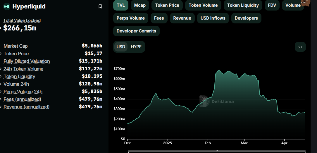Screen dimensions: 317x153
Task: Click the Feb label on chart axis
Action: [x=208, y=143]
